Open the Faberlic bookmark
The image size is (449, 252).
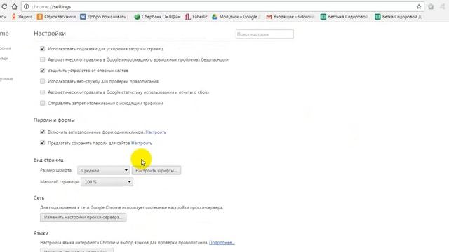point(196,17)
